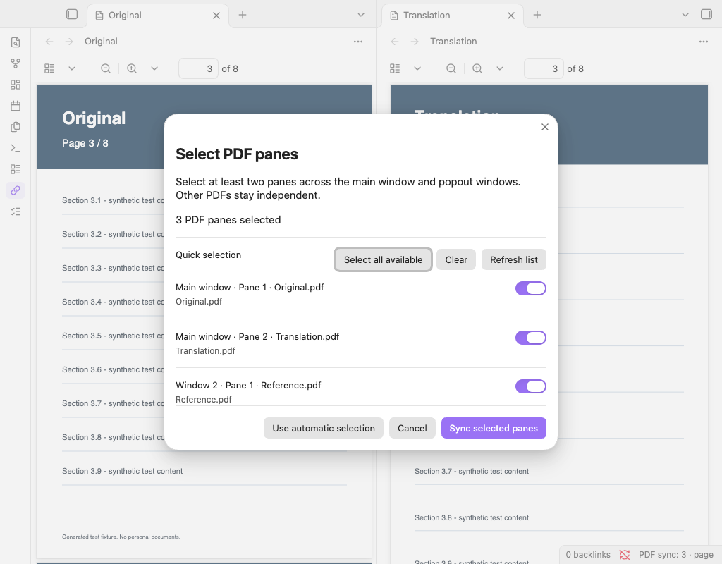Click the checklist icon in the ribbon
The image size is (722, 564).
point(16,211)
